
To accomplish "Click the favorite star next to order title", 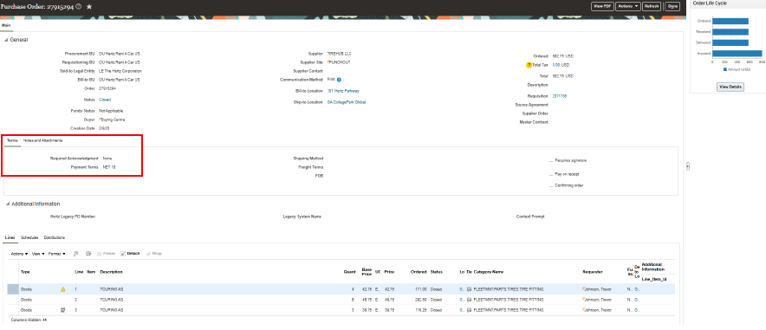I will [89, 7].
